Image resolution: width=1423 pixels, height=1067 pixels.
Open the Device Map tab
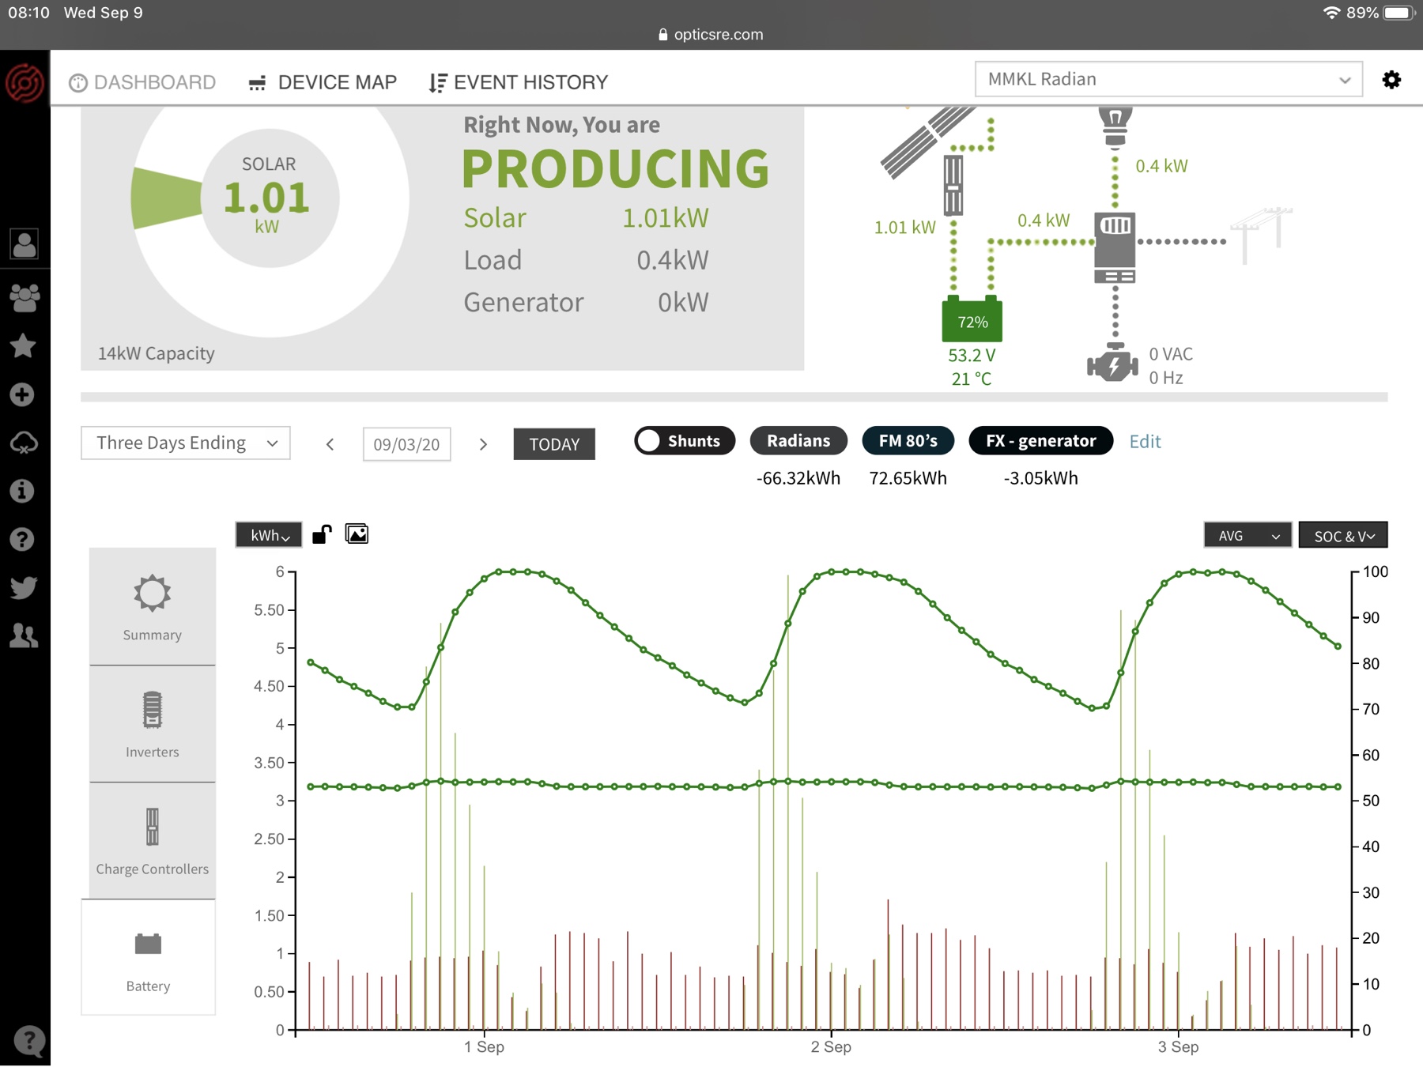point(323,82)
